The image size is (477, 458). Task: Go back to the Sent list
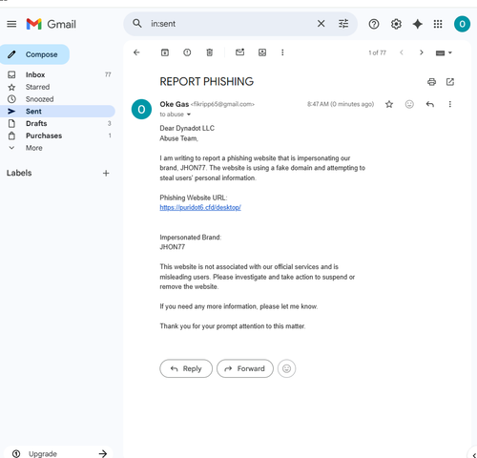click(x=136, y=52)
